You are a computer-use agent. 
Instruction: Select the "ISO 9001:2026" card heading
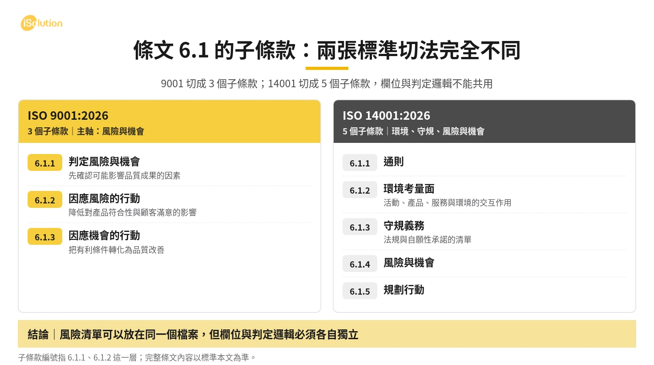[x=68, y=116]
